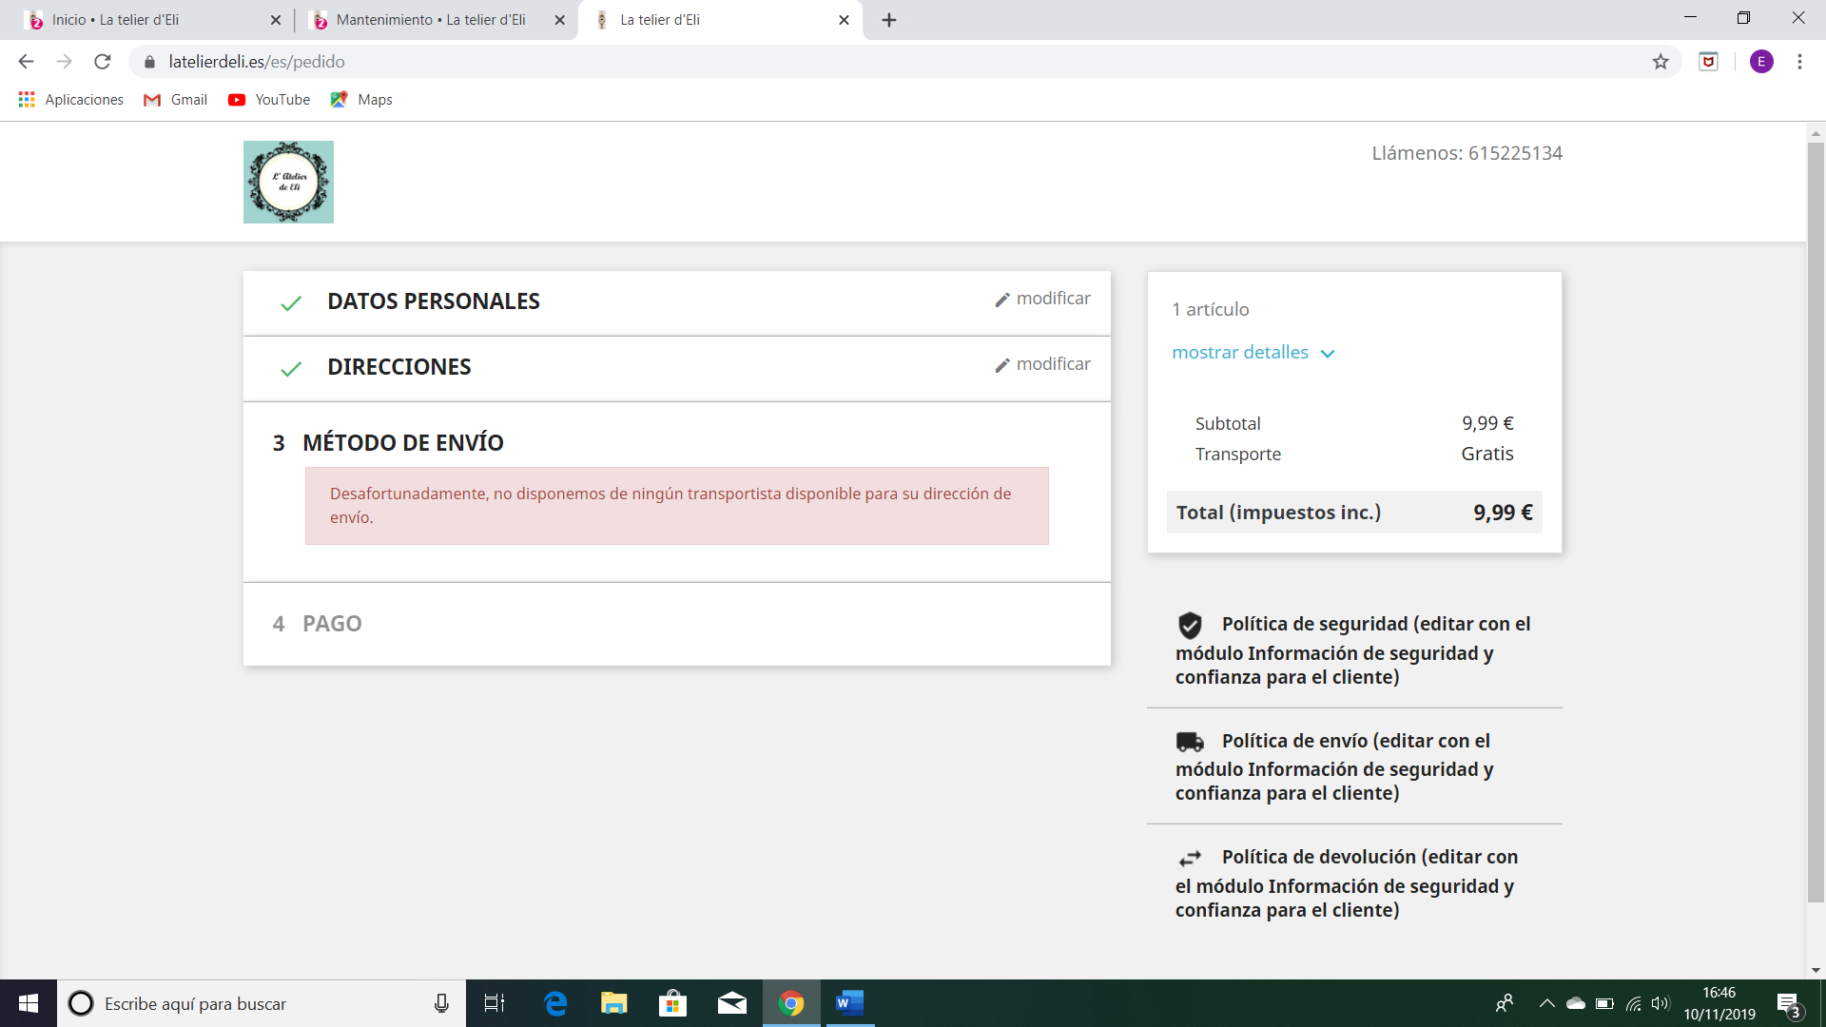Switch to the Mantenimiento tab

[430, 20]
